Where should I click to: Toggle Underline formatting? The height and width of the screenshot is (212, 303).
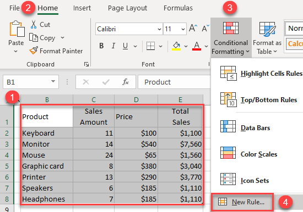(x=125, y=46)
